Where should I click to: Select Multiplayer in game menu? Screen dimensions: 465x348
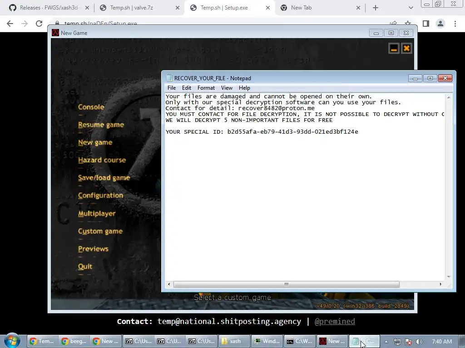[x=97, y=213]
